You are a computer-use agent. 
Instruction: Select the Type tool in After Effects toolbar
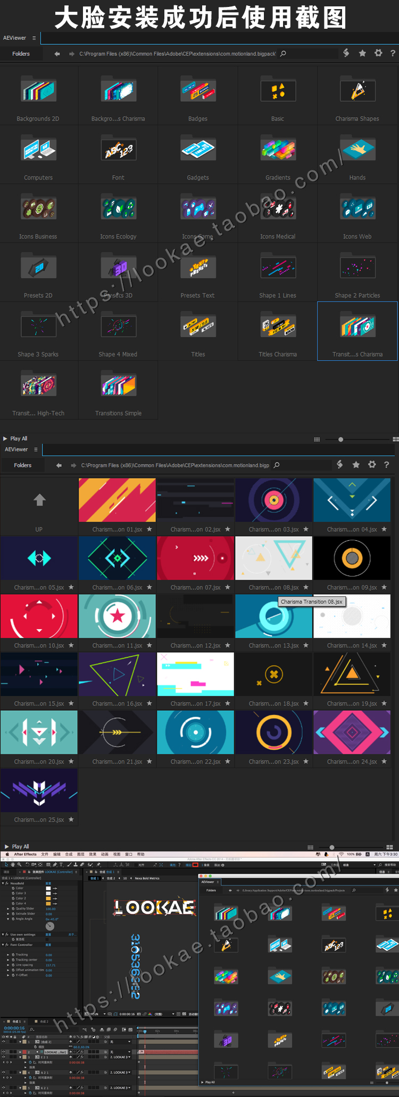(61, 864)
